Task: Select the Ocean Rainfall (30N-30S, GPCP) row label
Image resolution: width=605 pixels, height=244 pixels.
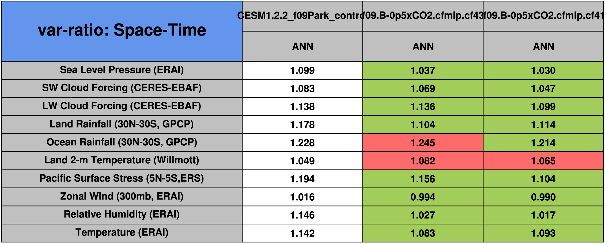Action: (122, 142)
